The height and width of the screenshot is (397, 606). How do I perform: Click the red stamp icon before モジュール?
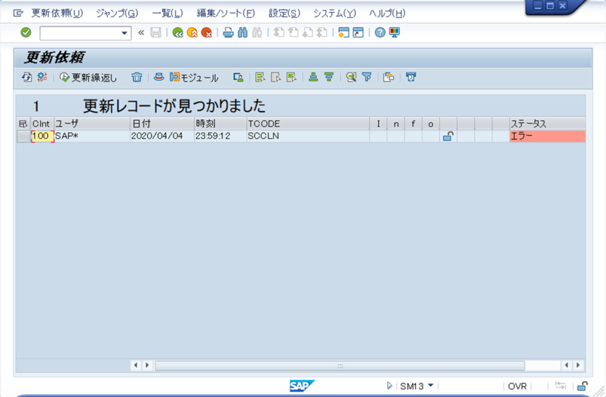tap(159, 77)
